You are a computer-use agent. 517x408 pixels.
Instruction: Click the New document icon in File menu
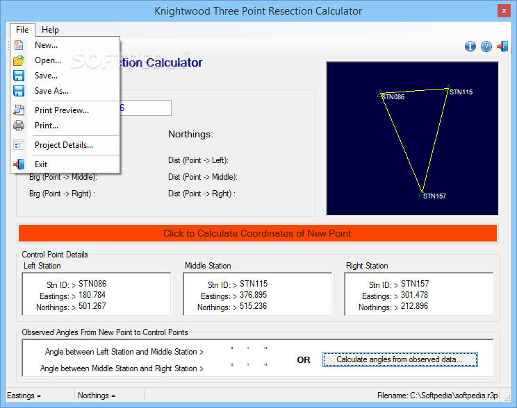pyautogui.click(x=19, y=45)
